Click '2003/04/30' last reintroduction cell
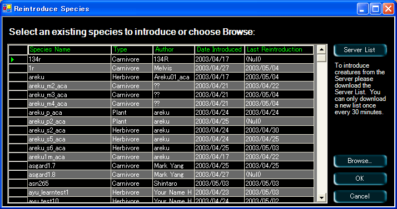 (x=279, y=130)
